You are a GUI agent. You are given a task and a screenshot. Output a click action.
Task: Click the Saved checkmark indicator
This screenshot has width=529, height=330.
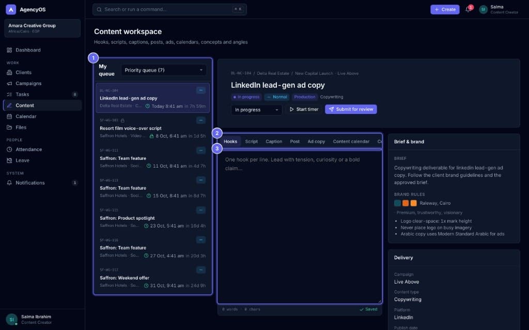368,309
